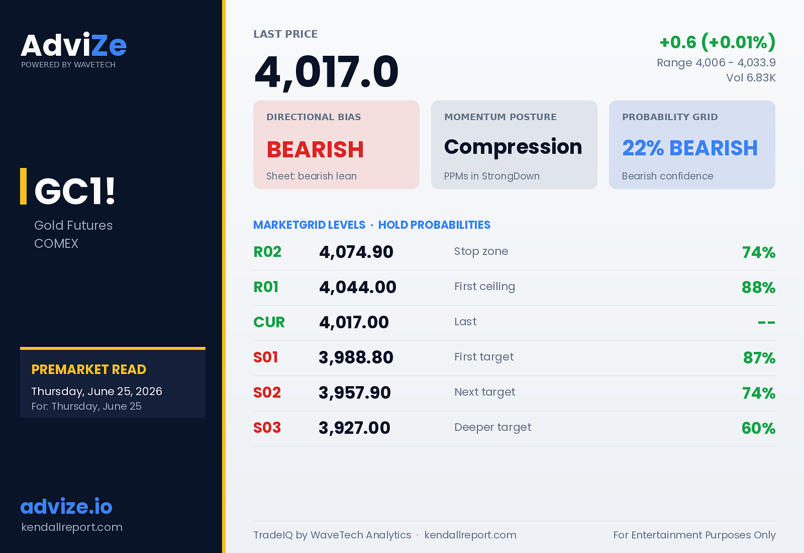Click the "LAST PRICE" label
Viewport: 804px width, 553px height.
(285, 34)
